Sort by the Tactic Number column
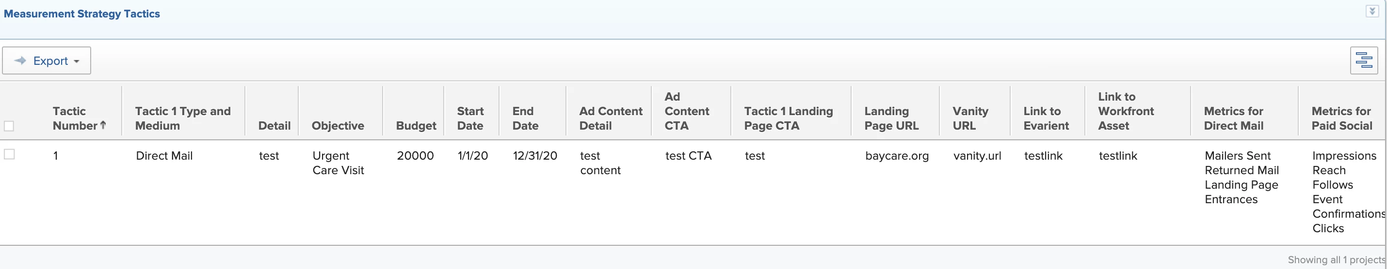 click(74, 118)
